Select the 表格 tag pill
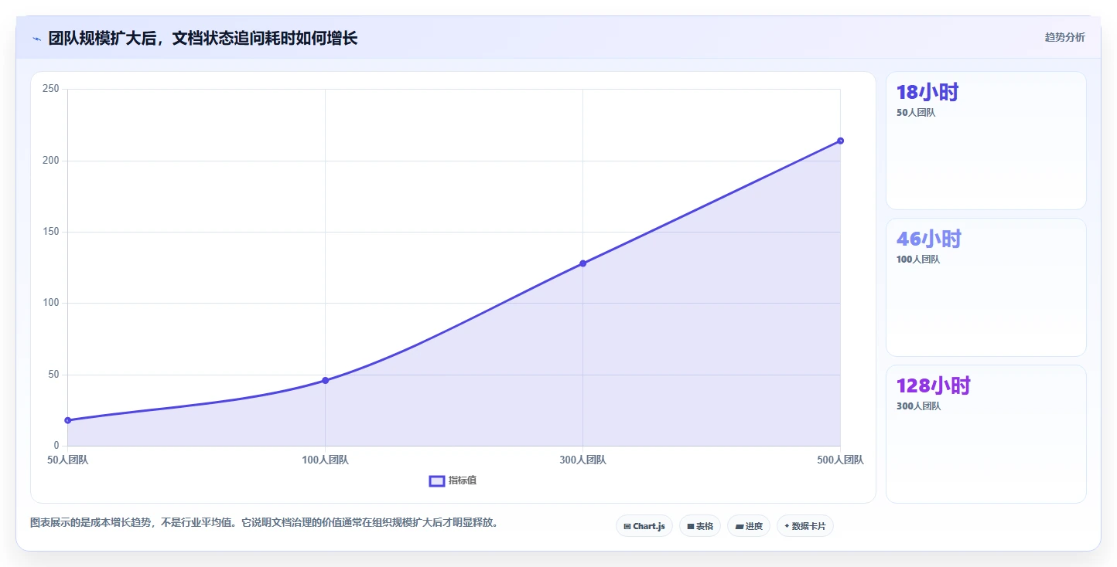The width and height of the screenshot is (1117, 567). click(x=700, y=526)
